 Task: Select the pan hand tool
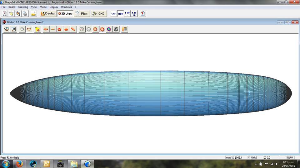point(22,29)
